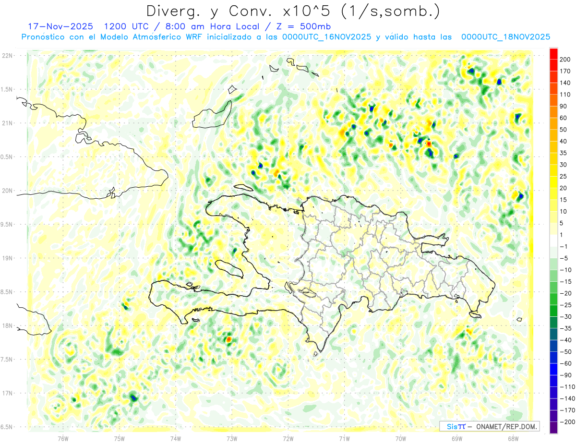Click the 19N latitude label

coord(7,258)
